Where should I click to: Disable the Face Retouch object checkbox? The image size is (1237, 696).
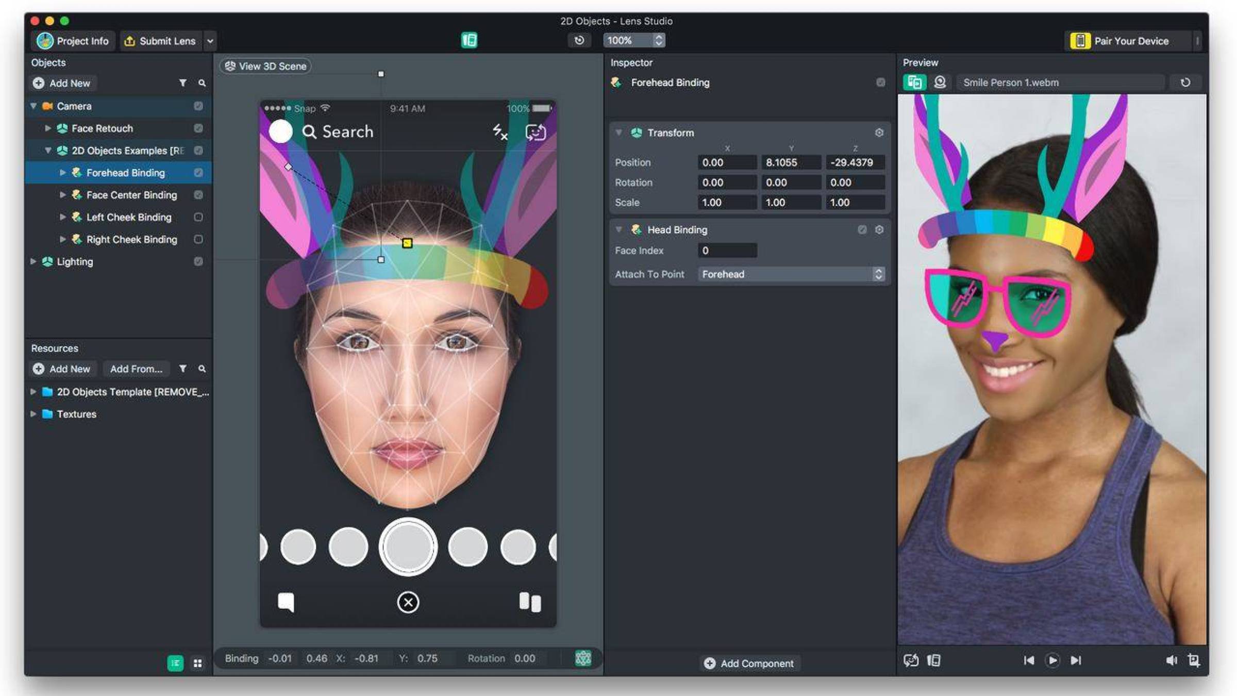click(198, 128)
